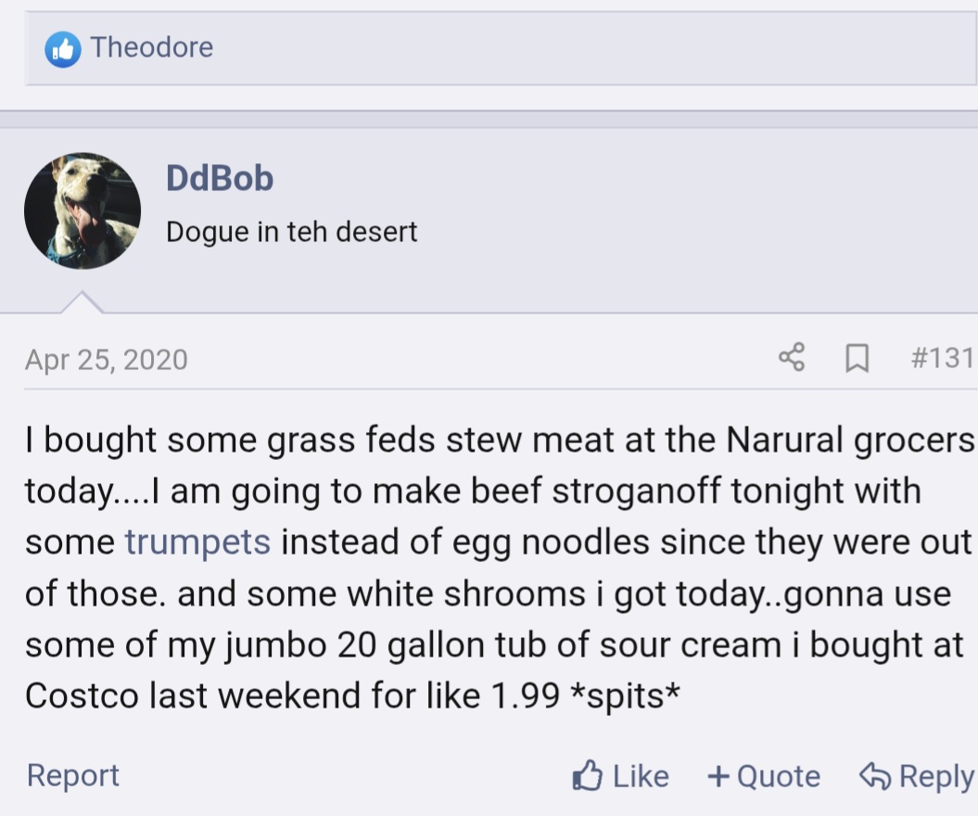Open the DdBob username link
Screen dimensions: 978x816
point(220,177)
